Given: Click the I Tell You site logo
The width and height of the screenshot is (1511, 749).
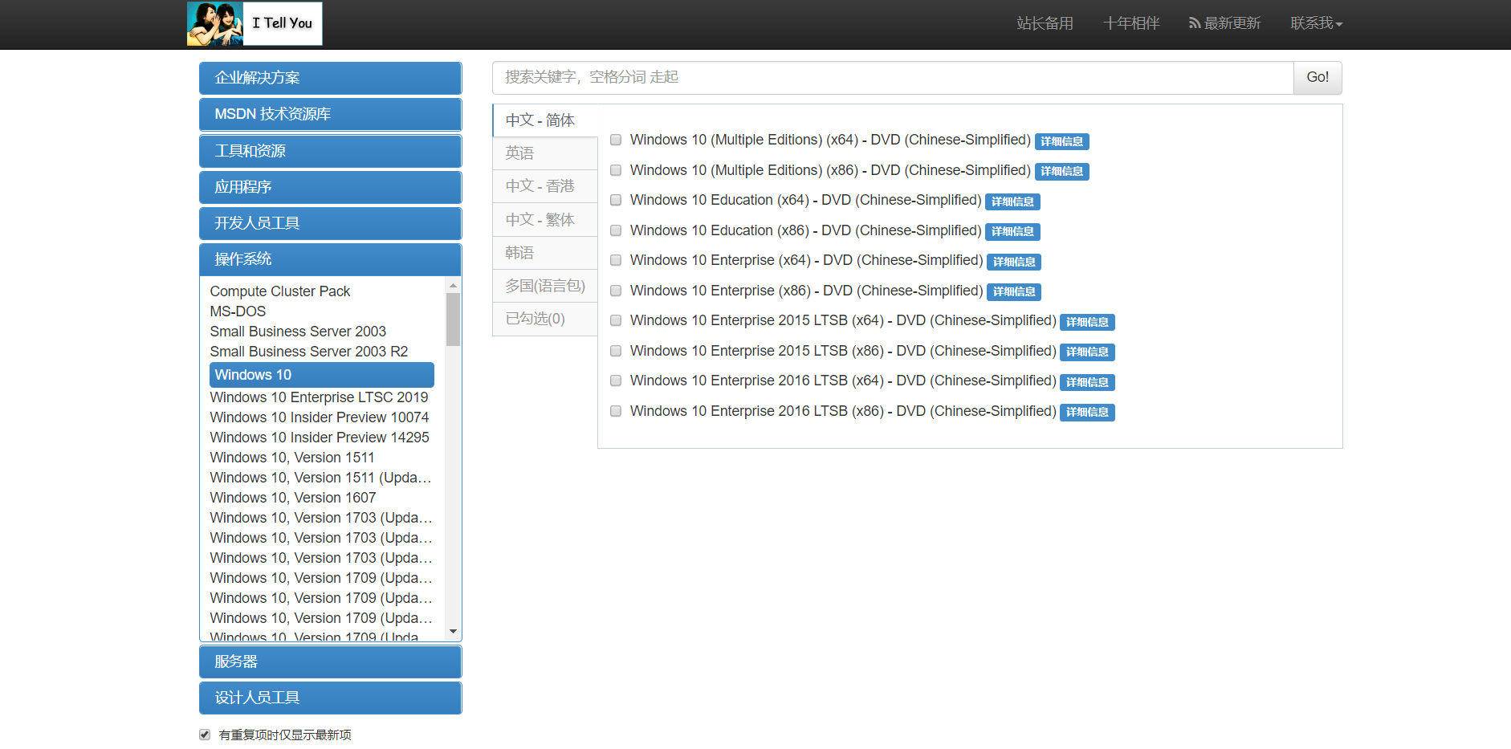Looking at the screenshot, I should click(x=255, y=23).
